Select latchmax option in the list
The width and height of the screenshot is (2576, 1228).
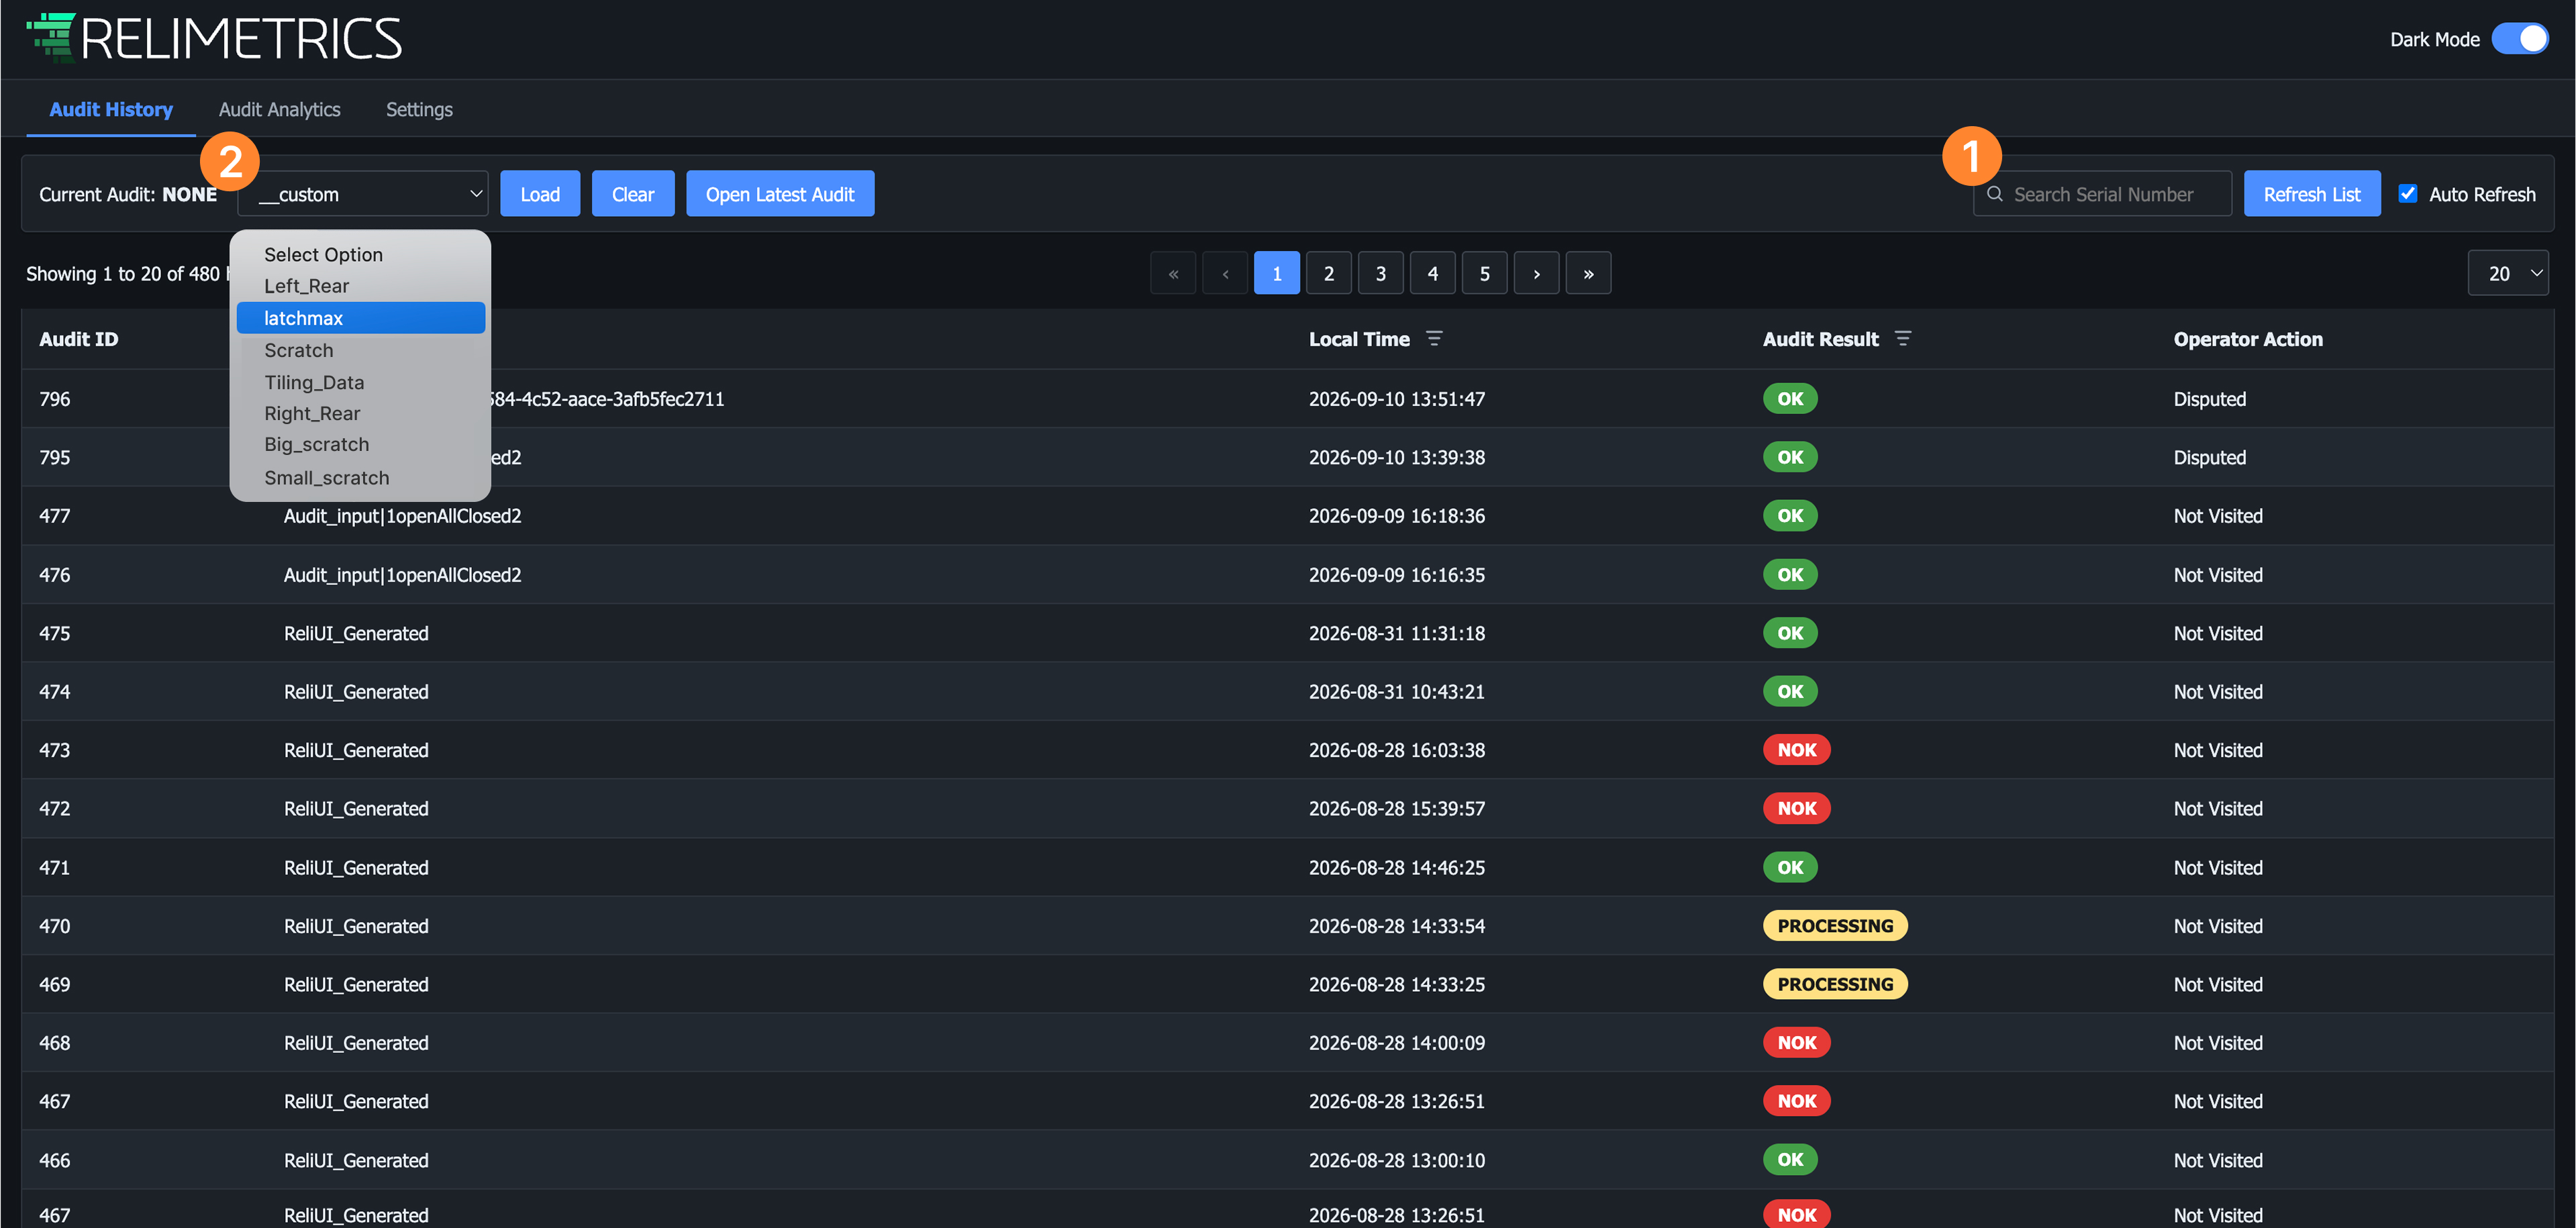coord(361,318)
